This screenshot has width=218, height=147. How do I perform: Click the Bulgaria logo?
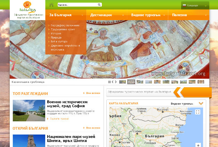(x=27, y=7)
